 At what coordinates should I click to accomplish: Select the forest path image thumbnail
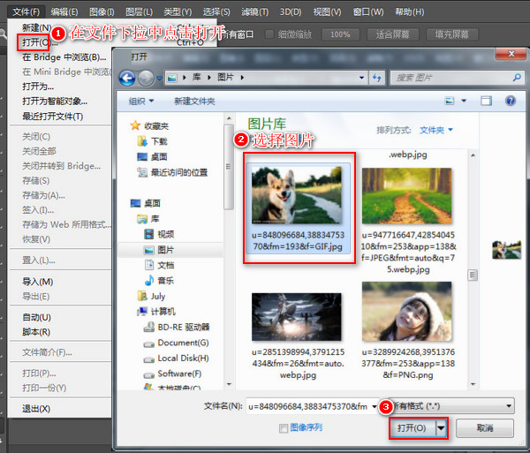[407, 196]
